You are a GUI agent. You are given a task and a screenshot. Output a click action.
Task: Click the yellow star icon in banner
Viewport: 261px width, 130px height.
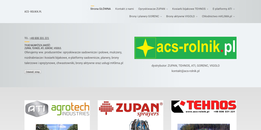tap(145, 48)
